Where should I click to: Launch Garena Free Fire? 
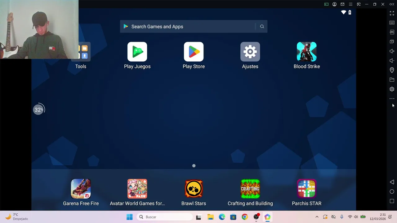click(x=81, y=189)
